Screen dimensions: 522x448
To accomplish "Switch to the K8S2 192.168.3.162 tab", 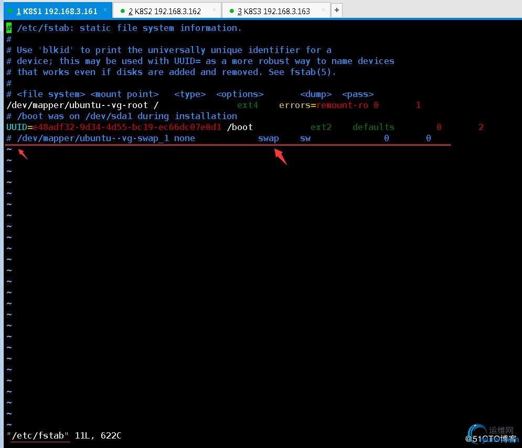I will click(167, 11).
